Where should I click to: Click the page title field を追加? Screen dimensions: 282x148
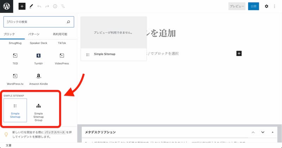[x=161, y=33]
